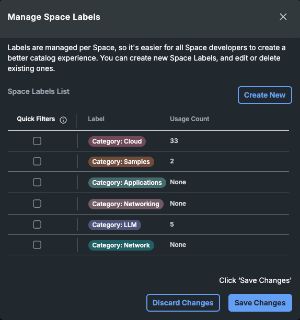
Task: Click the Label column header
Action: tap(96, 119)
